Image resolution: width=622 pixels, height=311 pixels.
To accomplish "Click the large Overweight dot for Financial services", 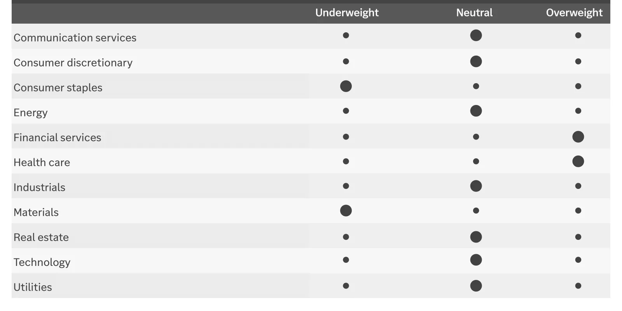I will [x=578, y=137].
